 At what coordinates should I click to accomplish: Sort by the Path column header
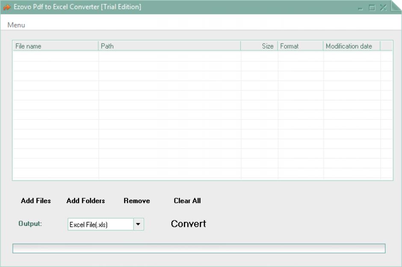click(x=169, y=46)
